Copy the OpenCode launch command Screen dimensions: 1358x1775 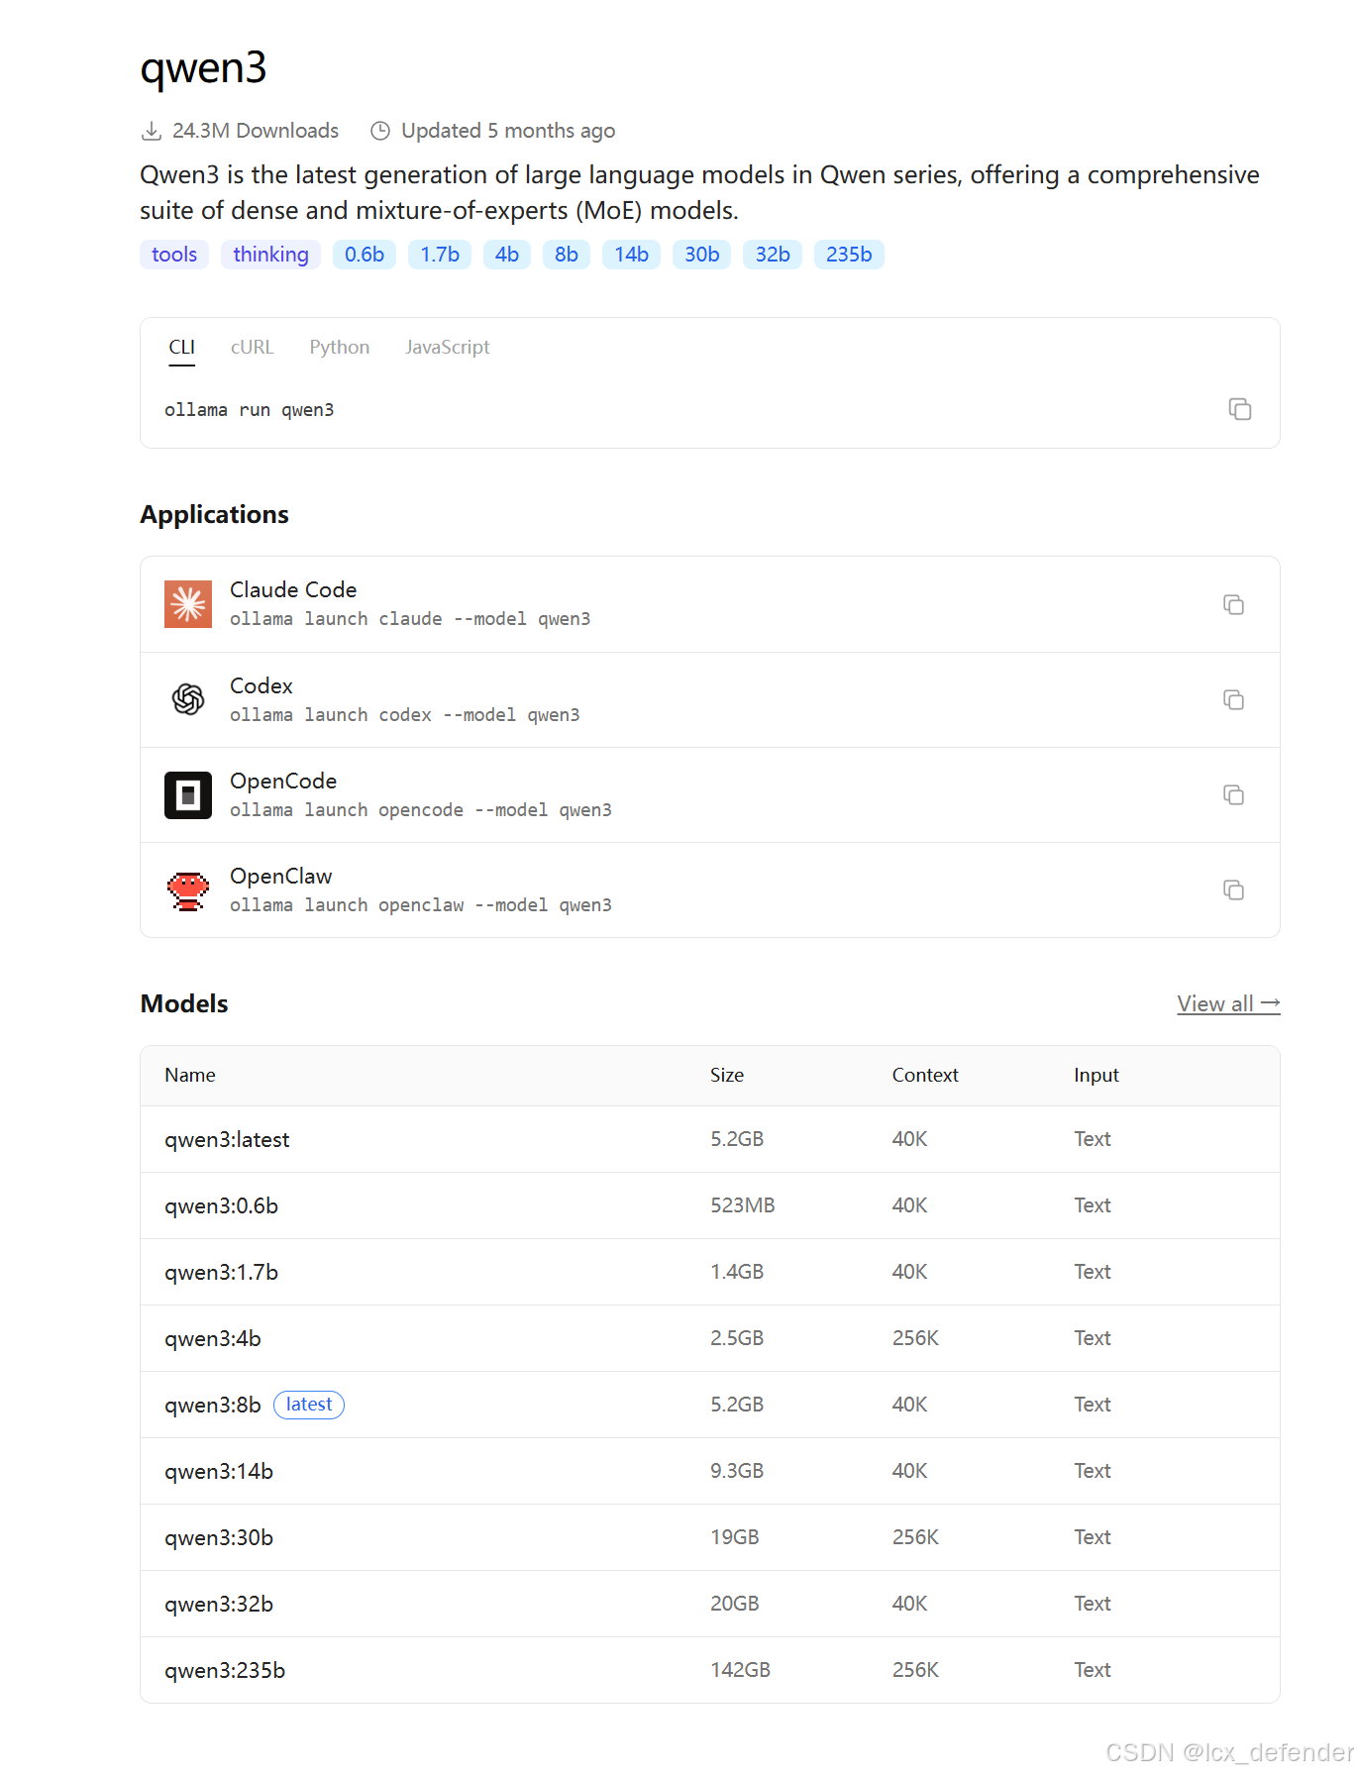[x=1233, y=794]
